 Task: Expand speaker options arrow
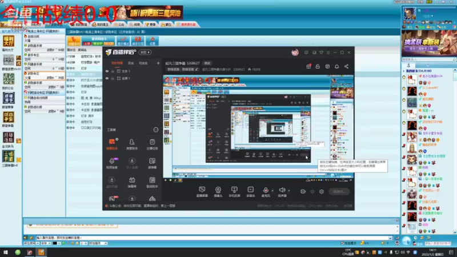pos(289,191)
